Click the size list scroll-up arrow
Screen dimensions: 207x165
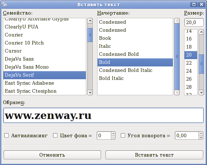[x=201, y=32]
